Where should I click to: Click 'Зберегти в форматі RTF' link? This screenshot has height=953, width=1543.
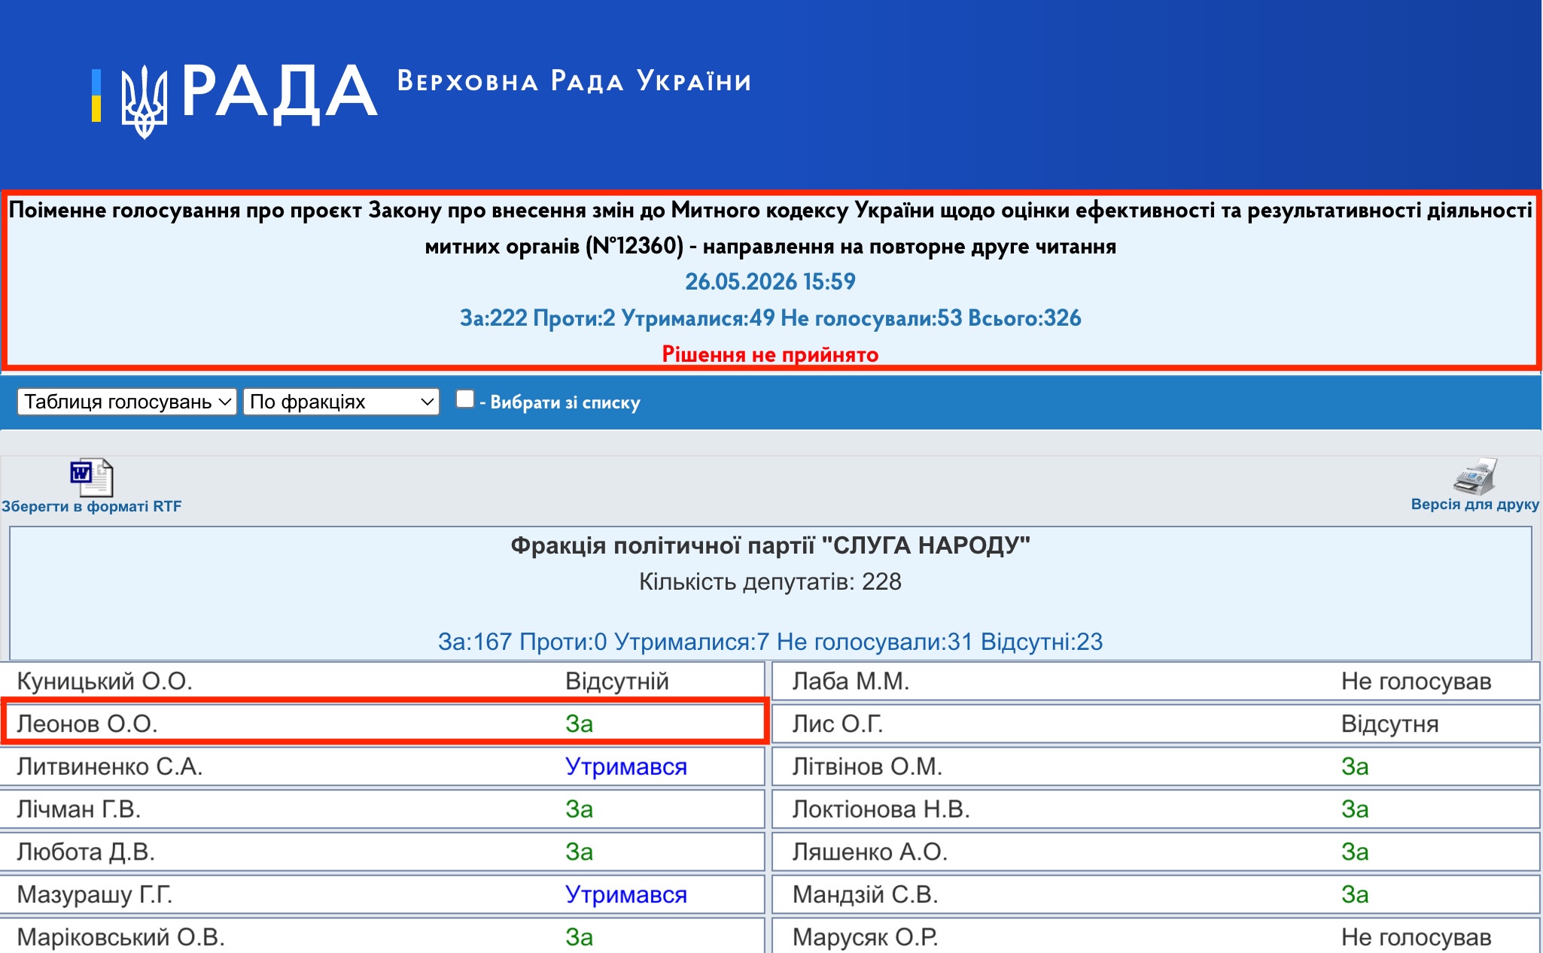[92, 506]
